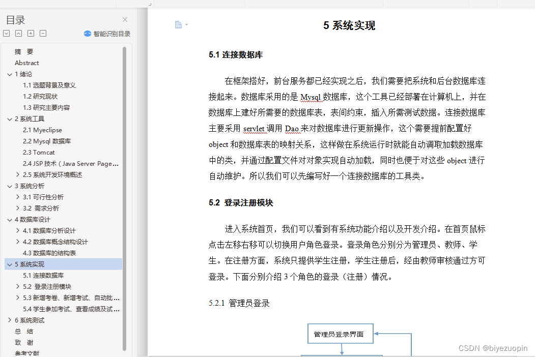Expand 3.2 需求分析 node
This screenshot has width=535, height=357.
18,208
